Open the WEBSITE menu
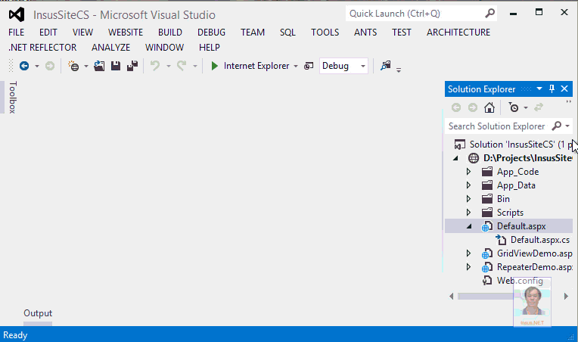578x342 pixels. pyautogui.click(x=126, y=33)
